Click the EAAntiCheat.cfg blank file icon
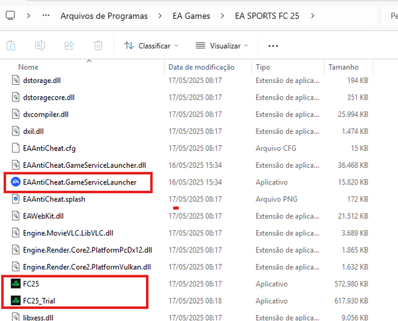 [x=15, y=148]
